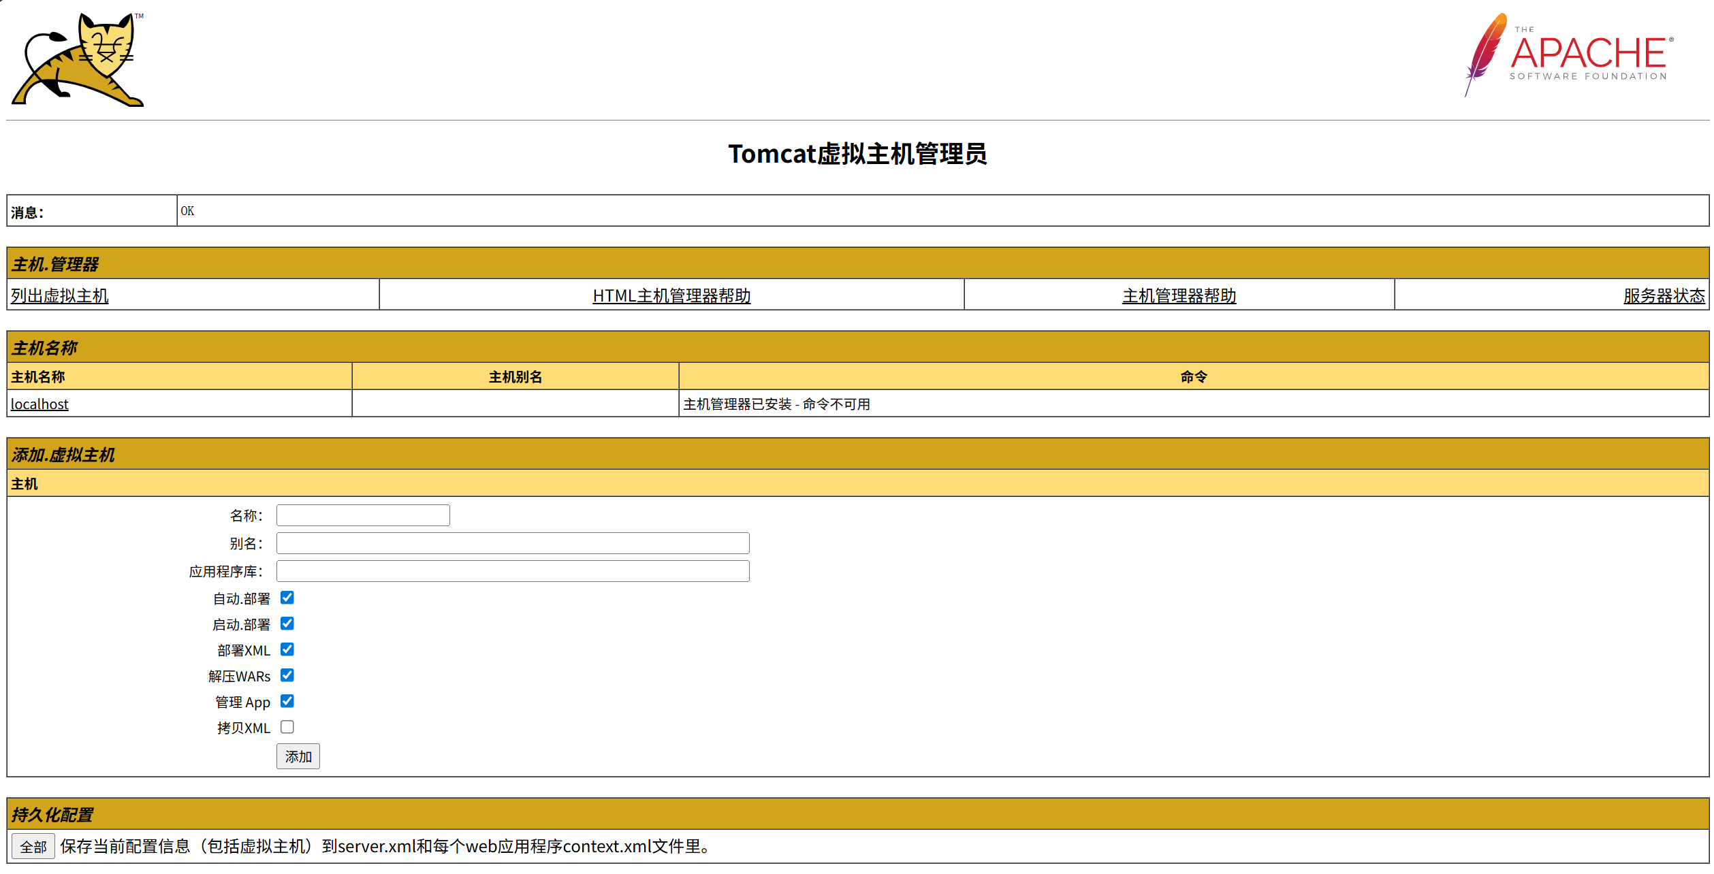1714x874 pixels.
Task: Open the 列出虚拟主机 link
Action: click(x=59, y=296)
